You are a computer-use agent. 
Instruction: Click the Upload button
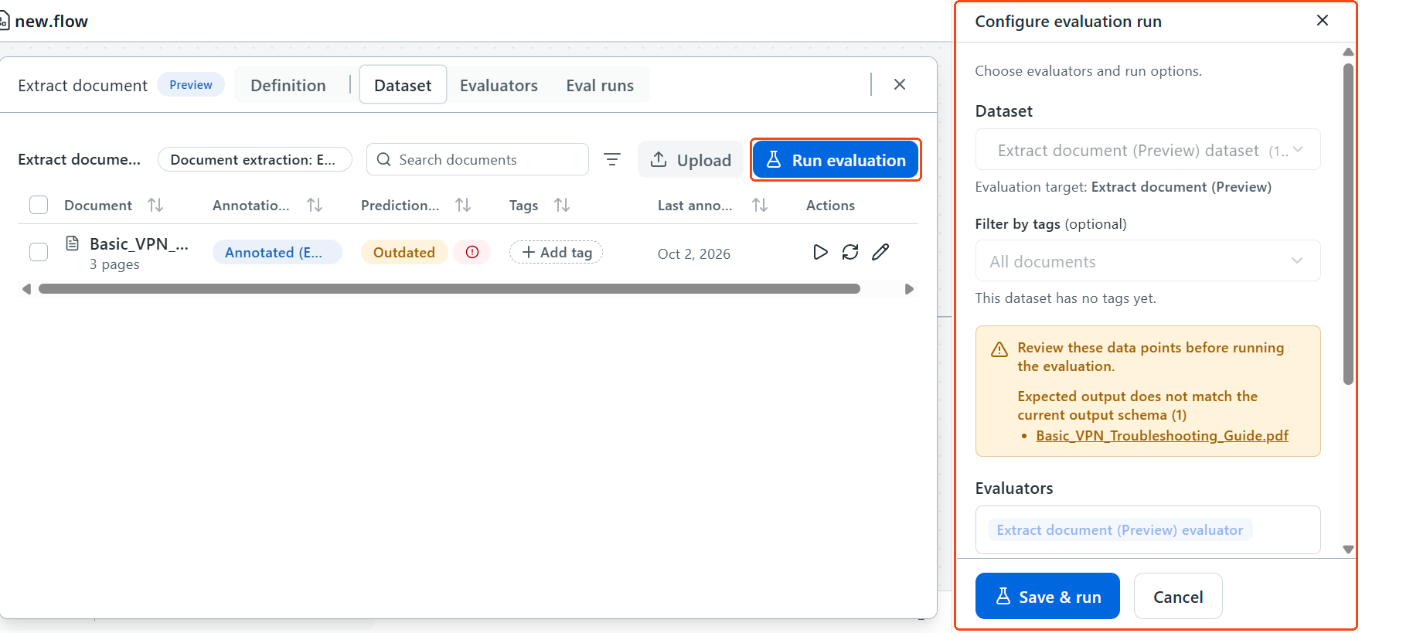click(x=690, y=160)
